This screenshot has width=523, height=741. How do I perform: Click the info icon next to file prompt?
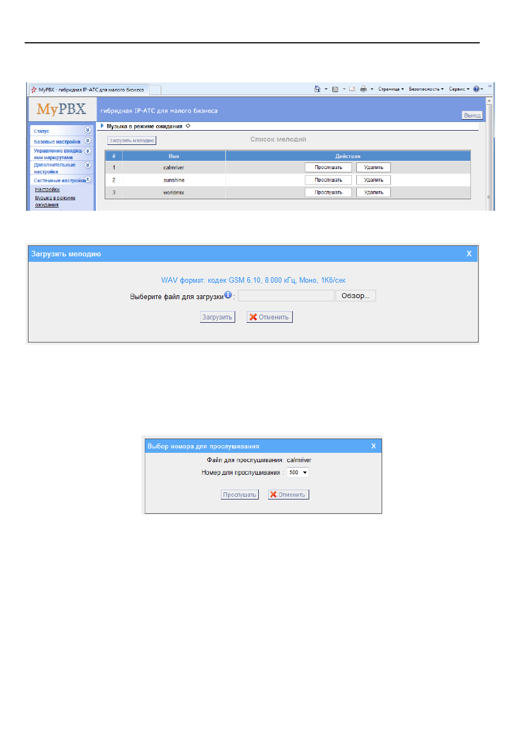coord(228,295)
